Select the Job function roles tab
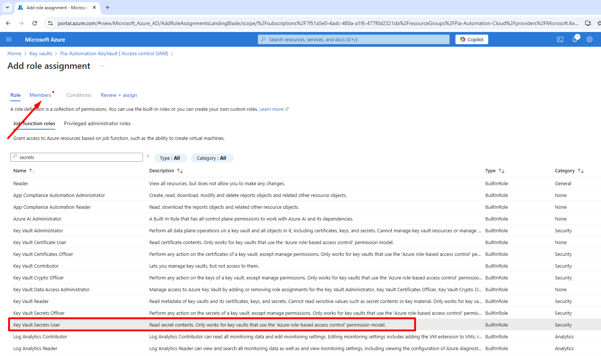 [x=34, y=123]
